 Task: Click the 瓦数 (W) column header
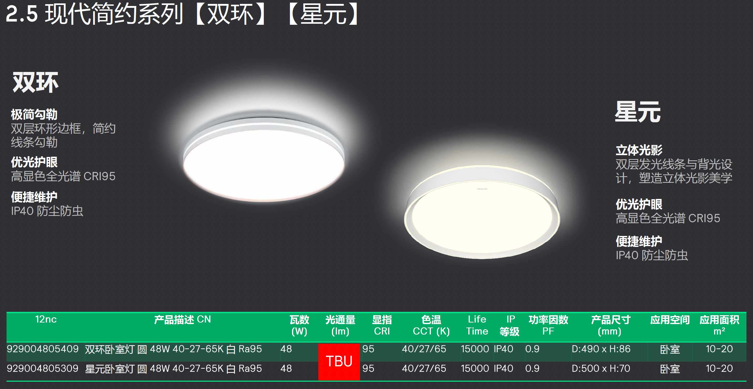click(x=299, y=325)
